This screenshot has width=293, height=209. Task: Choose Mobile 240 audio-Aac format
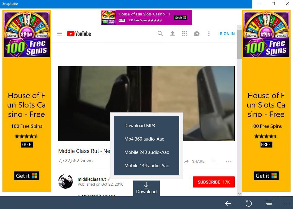[146, 152]
